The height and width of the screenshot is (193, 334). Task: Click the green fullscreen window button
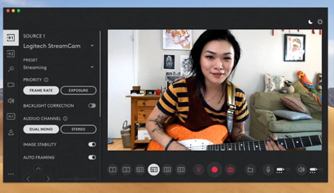point(18,11)
